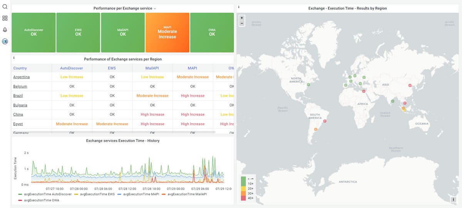Image resolution: width=462 pixels, height=208 pixels.
Task: Click the table horizontal scrollbar
Action: (x=114, y=132)
